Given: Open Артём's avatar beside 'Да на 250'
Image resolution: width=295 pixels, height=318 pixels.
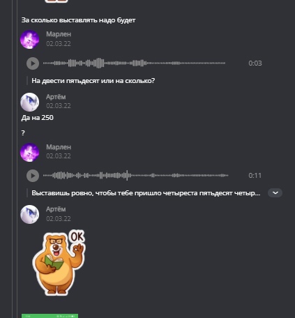Looking at the screenshot, I should 30,102.
